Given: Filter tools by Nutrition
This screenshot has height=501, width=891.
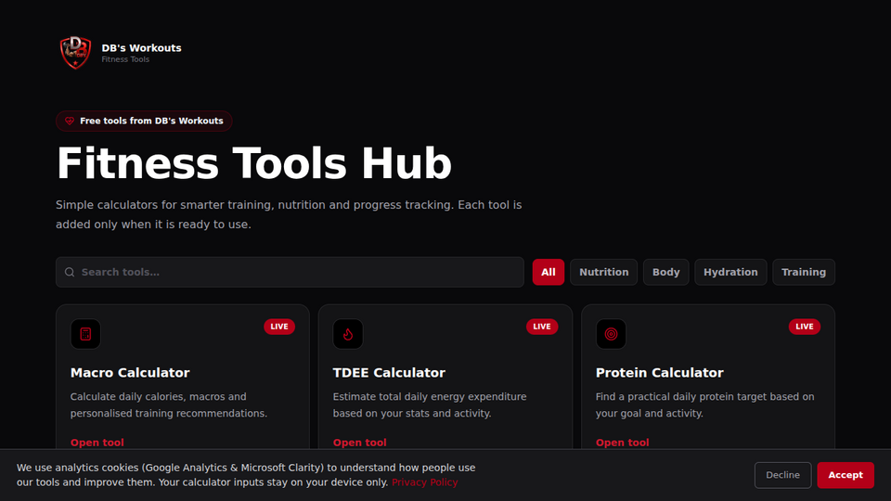Looking at the screenshot, I should coord(603,272).
